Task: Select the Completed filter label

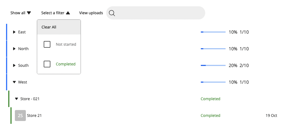Action: point(65,64)
